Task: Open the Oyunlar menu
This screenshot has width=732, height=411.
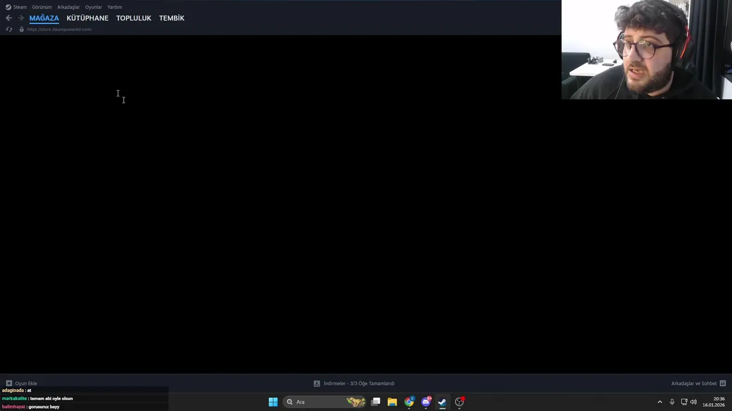Action: (93, 7)
